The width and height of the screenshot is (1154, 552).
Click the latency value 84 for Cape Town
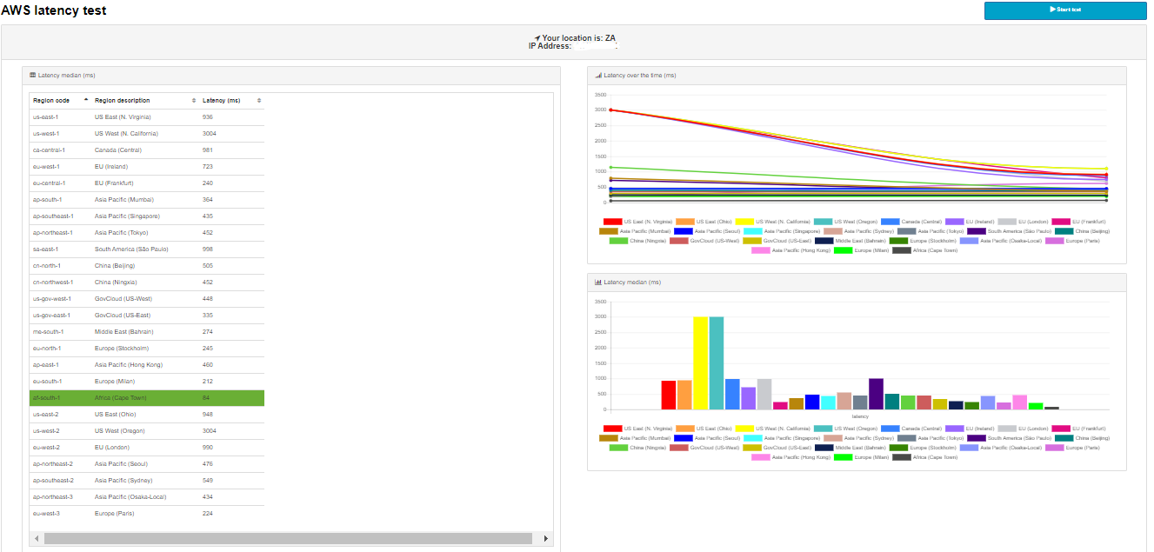click(x=206, y=398)
